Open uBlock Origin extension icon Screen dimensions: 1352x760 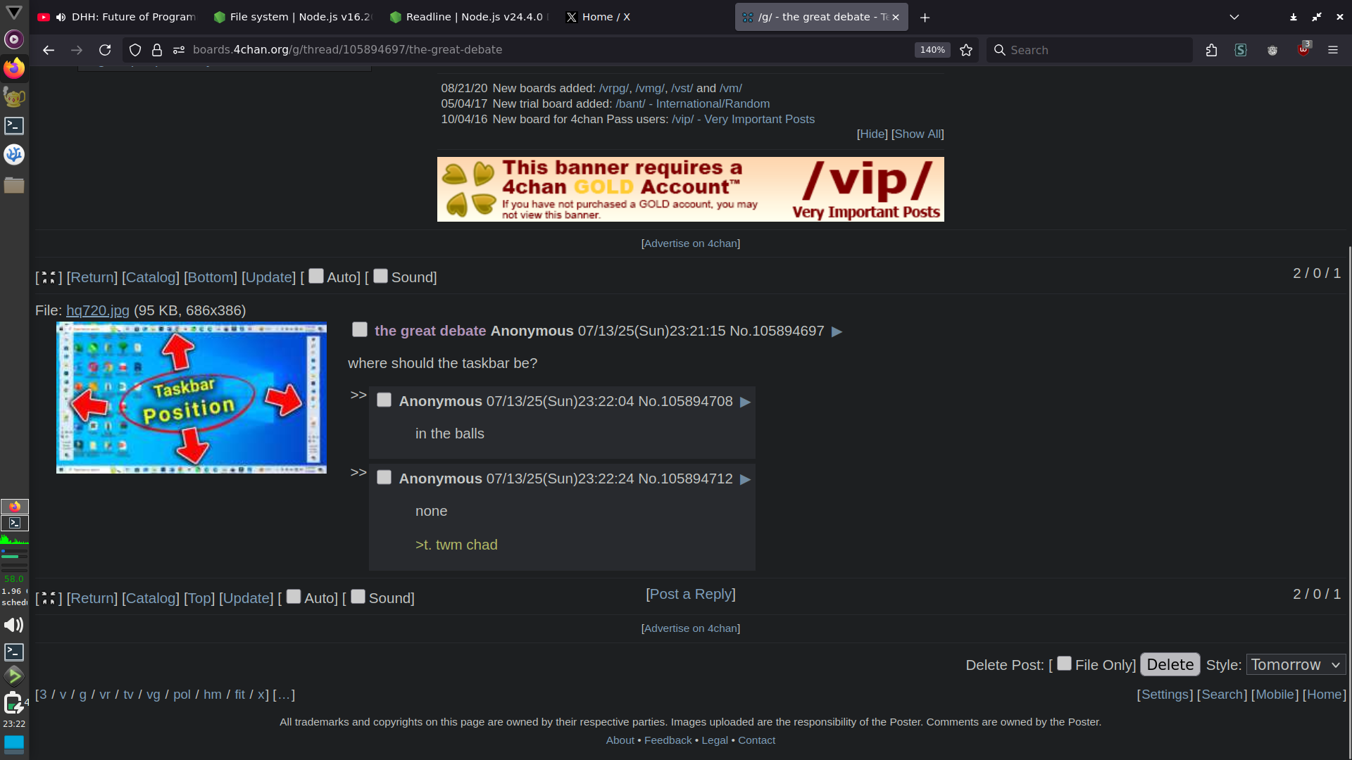pos(1303,50)
